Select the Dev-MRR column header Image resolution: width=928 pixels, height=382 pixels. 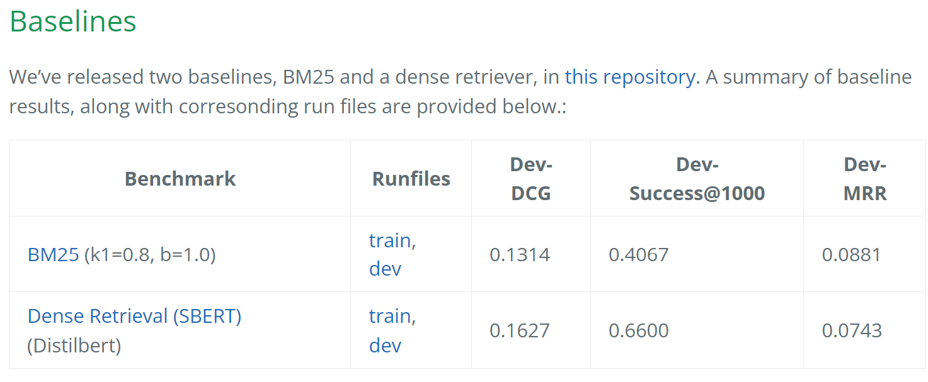coord(865,179)
